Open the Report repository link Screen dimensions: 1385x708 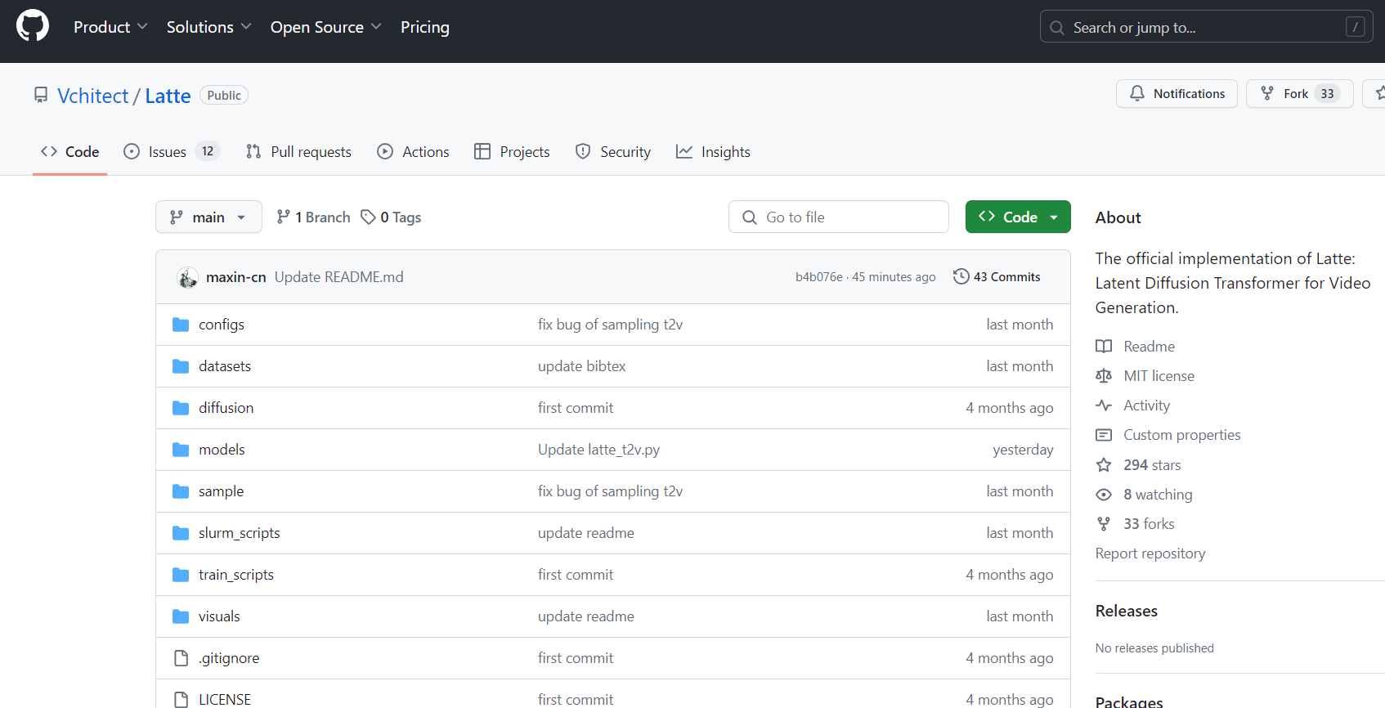click(x=1150, y=553)
